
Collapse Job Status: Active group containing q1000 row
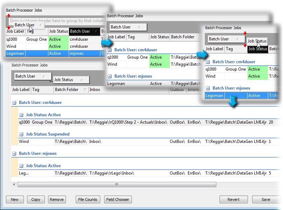tap(21, 115)
